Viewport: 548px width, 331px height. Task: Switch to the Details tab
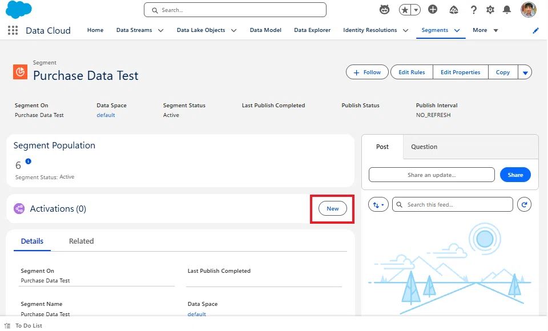tap(32, 241)
